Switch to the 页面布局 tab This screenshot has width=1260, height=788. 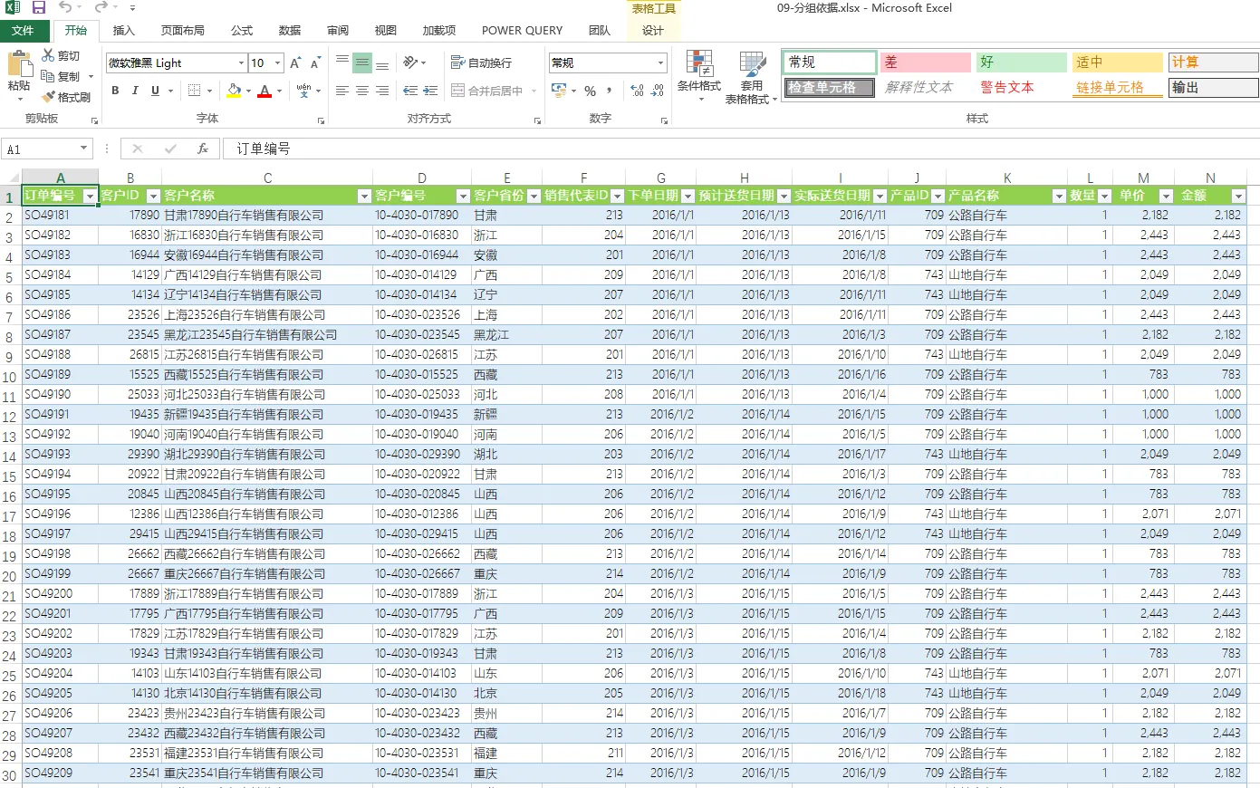[x=182, y=30]
